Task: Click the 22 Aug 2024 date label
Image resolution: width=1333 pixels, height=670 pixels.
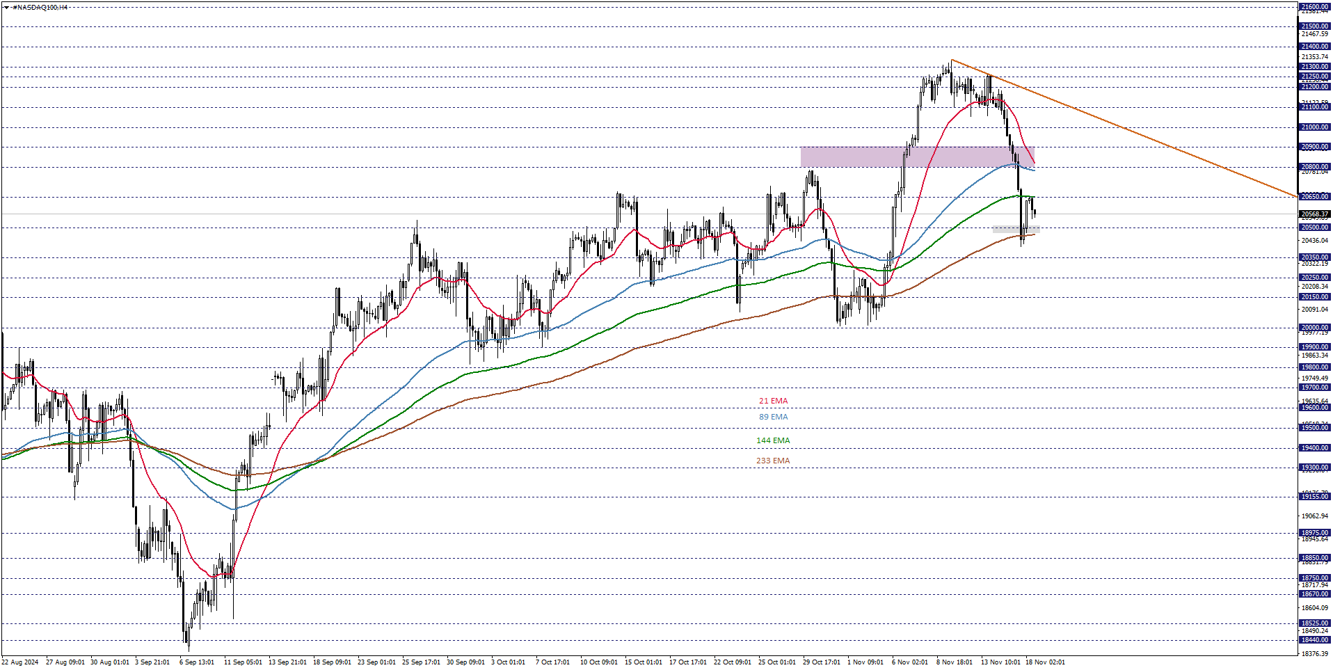Action: point(20,662)
